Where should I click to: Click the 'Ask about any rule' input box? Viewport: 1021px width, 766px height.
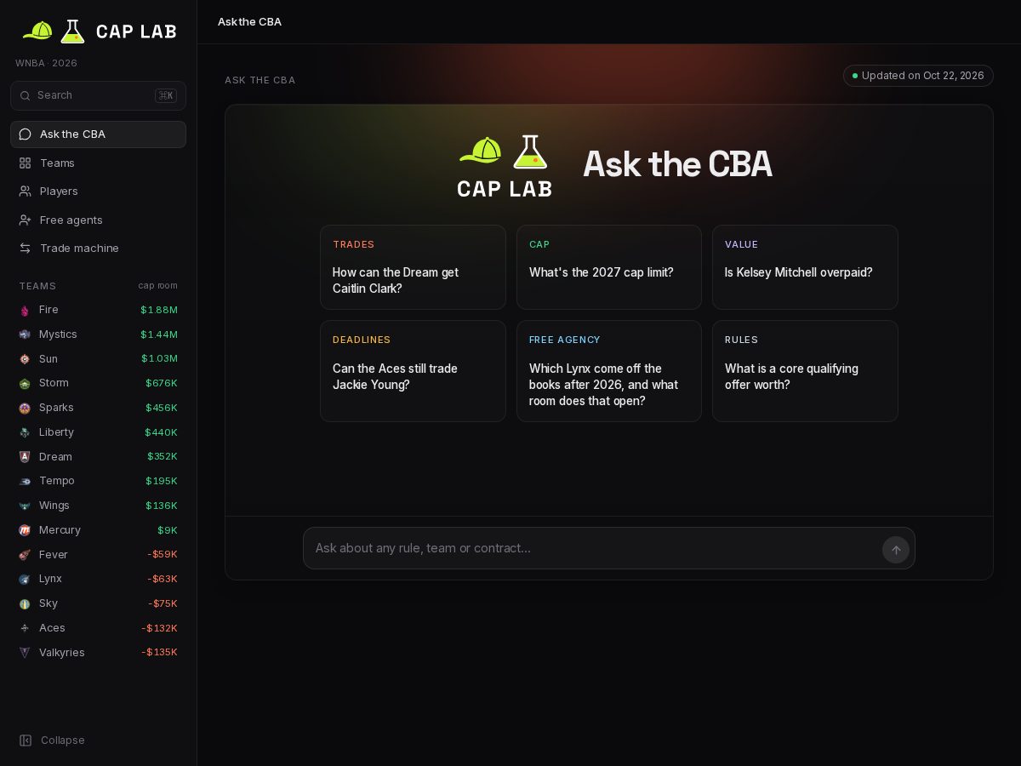coord(609,548)
